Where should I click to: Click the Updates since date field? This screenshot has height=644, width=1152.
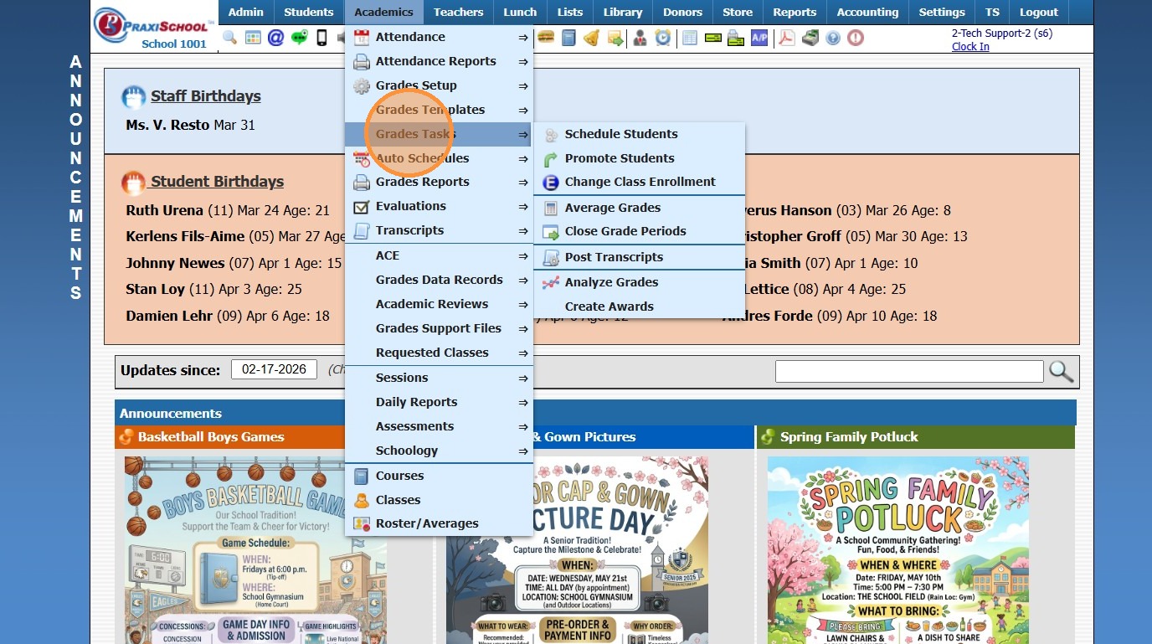tap(275, 369)
